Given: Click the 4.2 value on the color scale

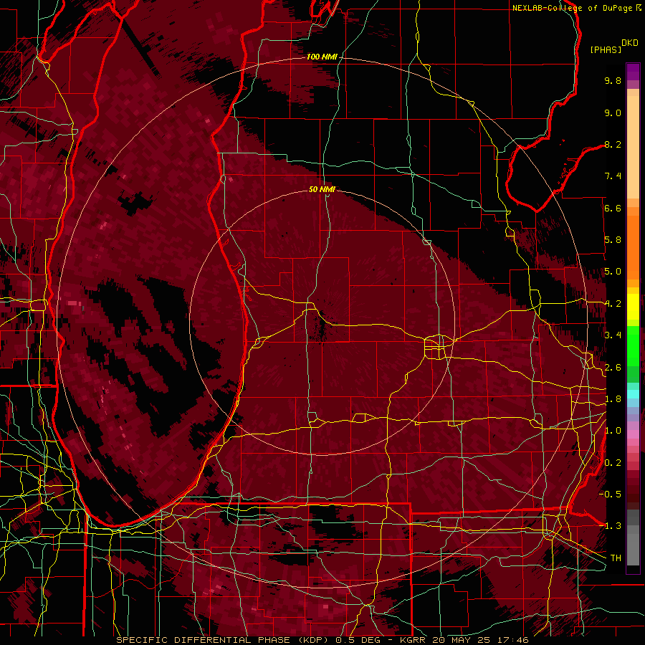Looking at the screenshot, I should tap(613, 304).
